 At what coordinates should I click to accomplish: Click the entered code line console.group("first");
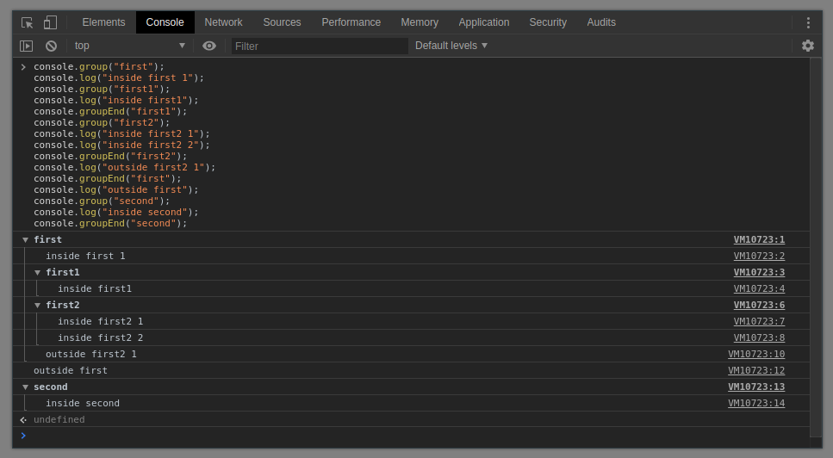(99, 67)
